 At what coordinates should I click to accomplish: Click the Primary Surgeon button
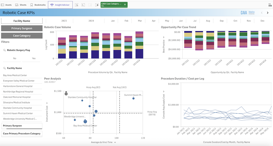pos(22,28)
